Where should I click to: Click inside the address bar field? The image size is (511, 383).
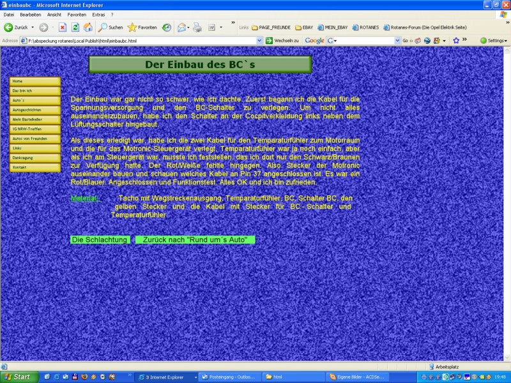pyautogui.click(x=141, y=40)
